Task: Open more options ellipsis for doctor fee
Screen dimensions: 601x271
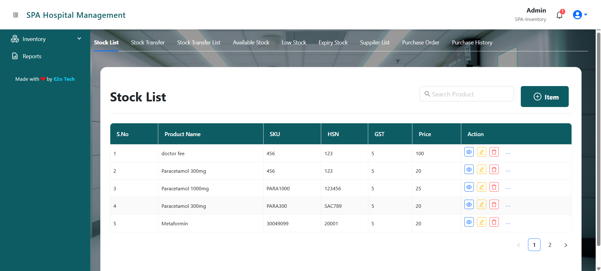Action: [508, 153]
